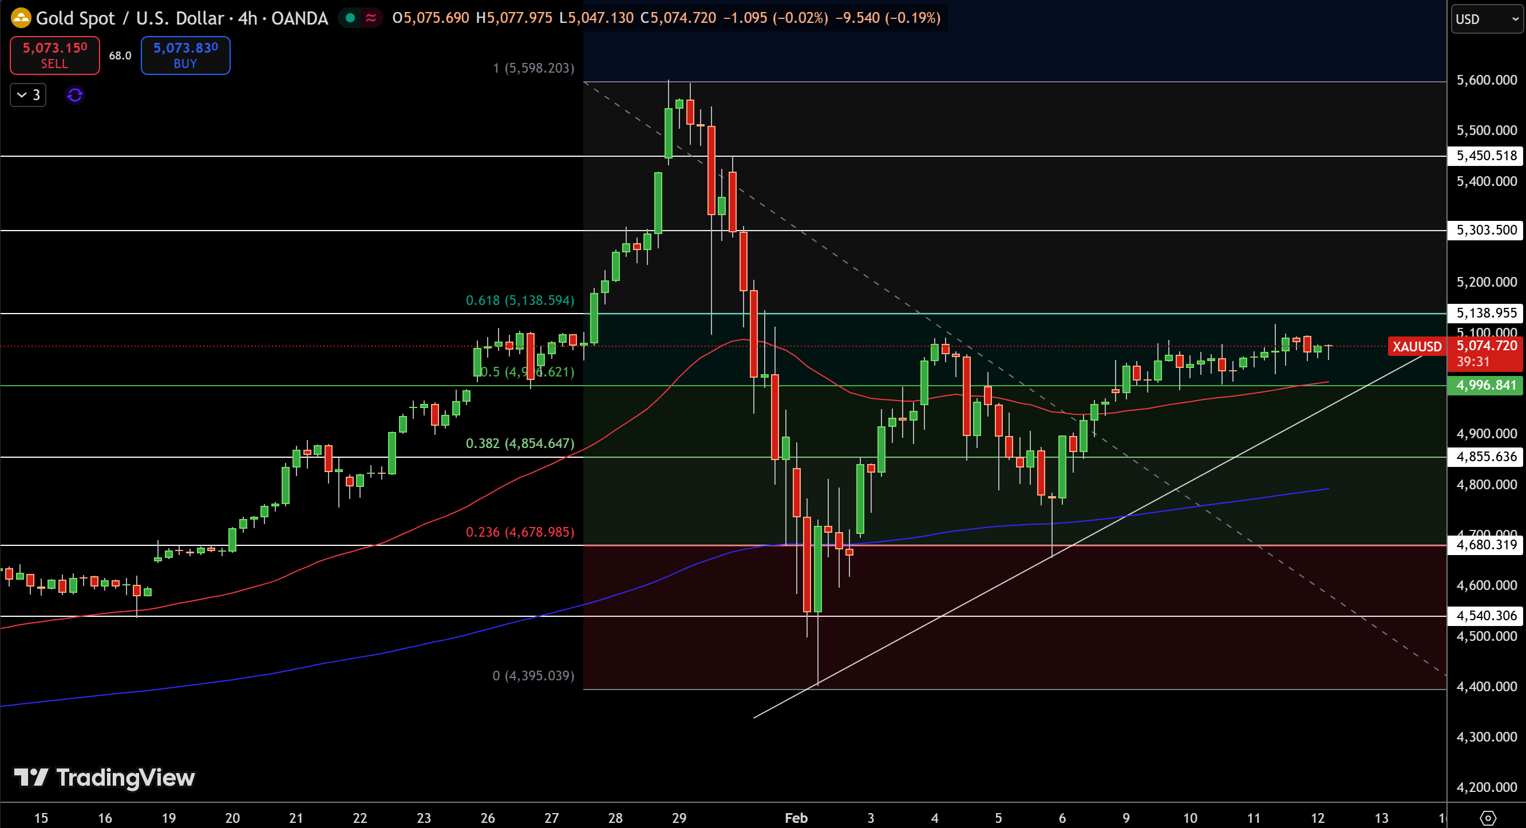The image size is (1526, 828).
Task: Click the 4h interval in chart title
Action: click(x=248, y=18)
